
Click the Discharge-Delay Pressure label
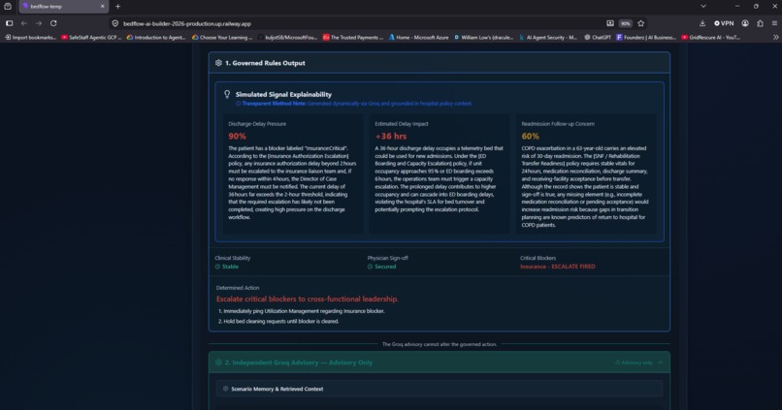point(257,123)
